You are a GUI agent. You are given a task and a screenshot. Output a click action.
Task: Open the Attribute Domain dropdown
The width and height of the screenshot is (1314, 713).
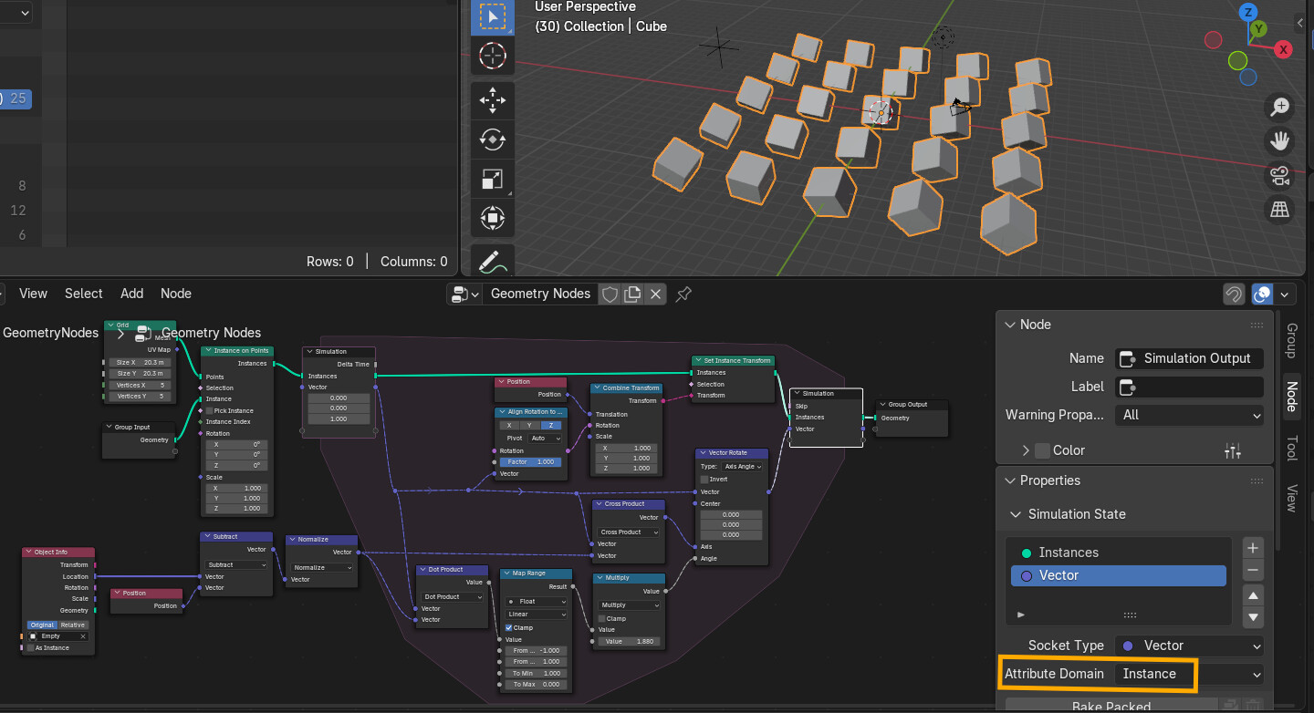click(1190, 674)
